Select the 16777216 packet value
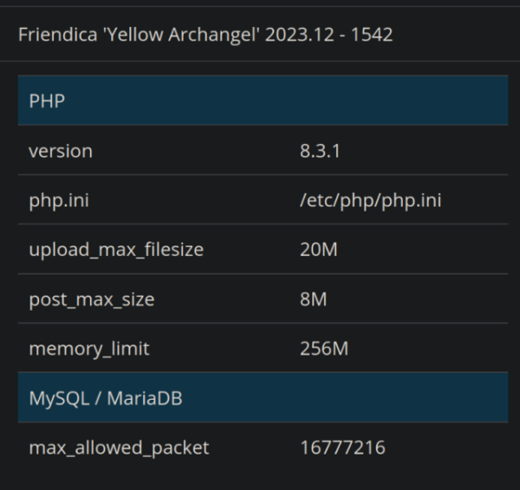The width and height of the screenshot is (520, 490). [342, 448]
